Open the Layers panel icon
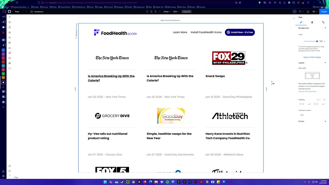This screenshot has height=185, width=329. coord(10,22)
